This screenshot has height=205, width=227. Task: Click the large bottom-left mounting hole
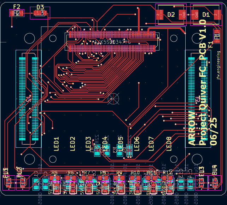coord(30,159)
